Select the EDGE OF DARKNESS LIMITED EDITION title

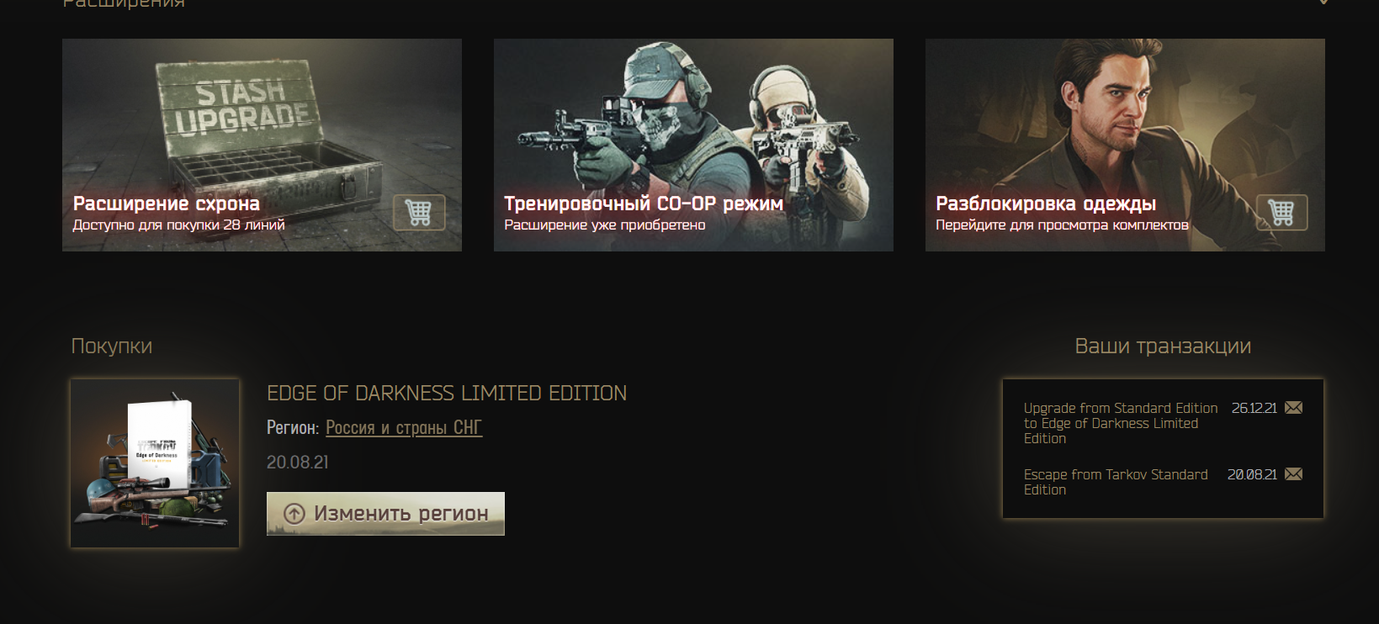pyautogui.click(x=447, y=393)
